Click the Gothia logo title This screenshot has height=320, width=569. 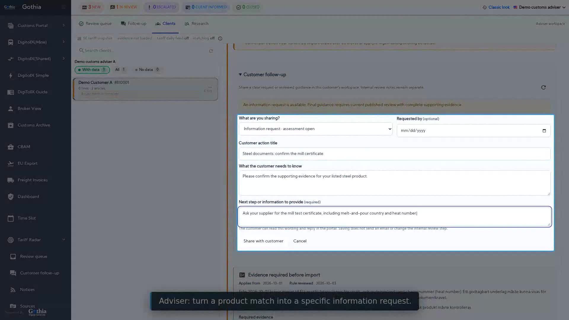(x=32, y=7)
